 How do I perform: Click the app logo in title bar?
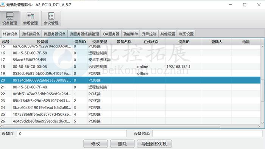coord(3,5)
